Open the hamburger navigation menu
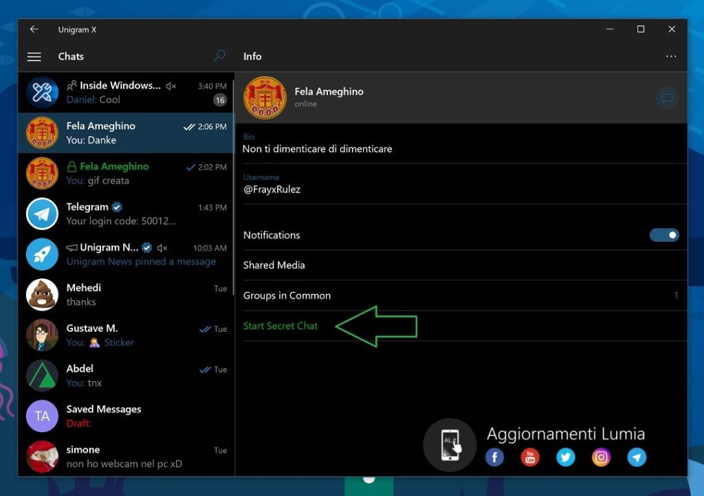 pyautogui.click(x=34, y=56)
